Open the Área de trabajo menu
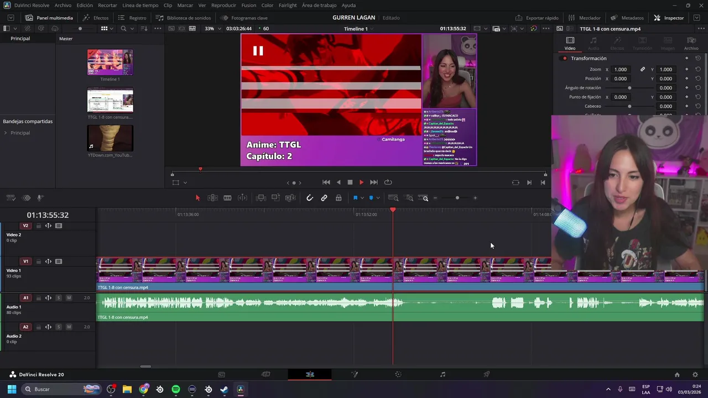Viewport: 708px width, 398px height. pyautogui.click(x=319, y=5)
